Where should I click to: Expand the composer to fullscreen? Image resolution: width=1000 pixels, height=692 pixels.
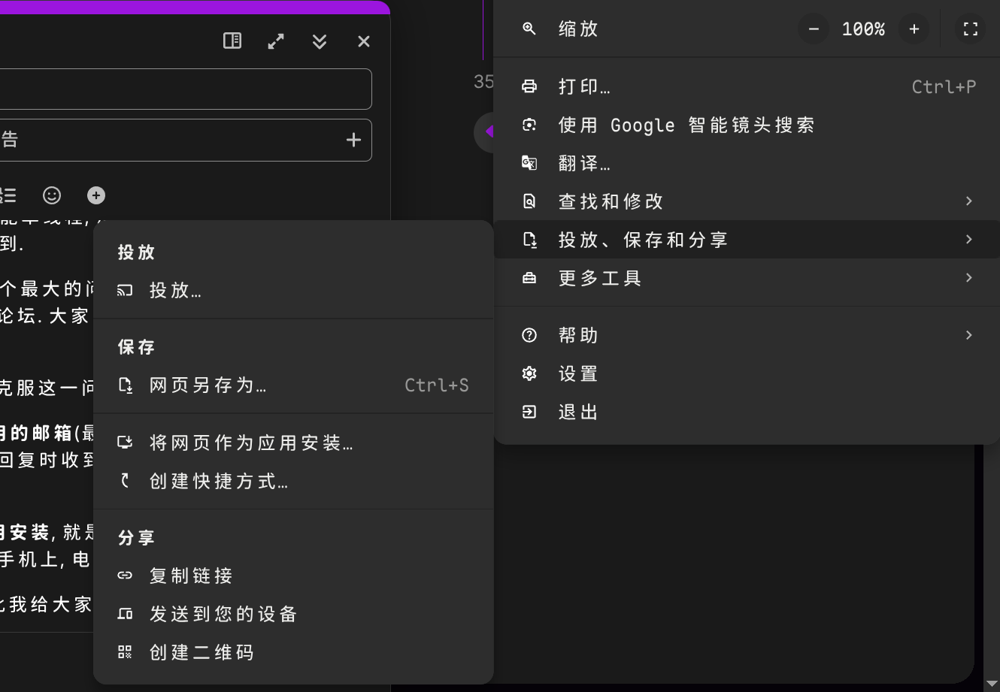click(276, 41)
